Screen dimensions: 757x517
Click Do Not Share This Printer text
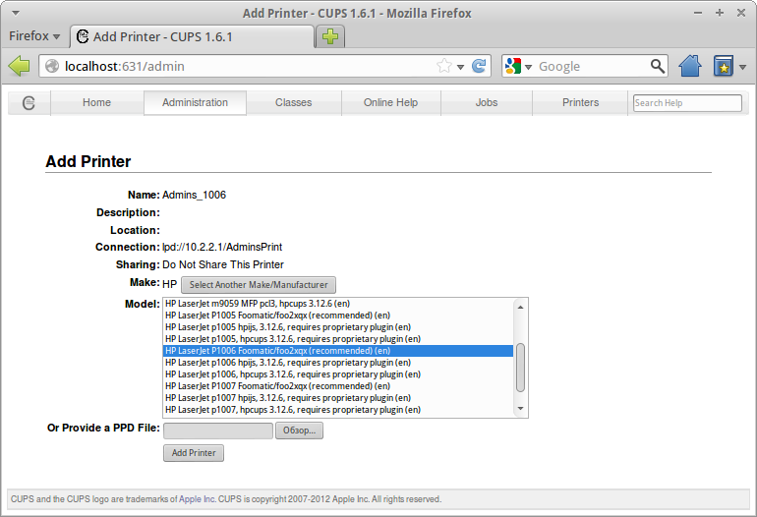pyautogui.click(x=223, y=264)
